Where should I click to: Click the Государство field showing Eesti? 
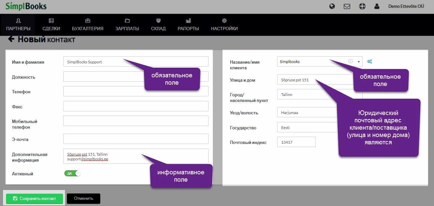click(x=320, y=127)
